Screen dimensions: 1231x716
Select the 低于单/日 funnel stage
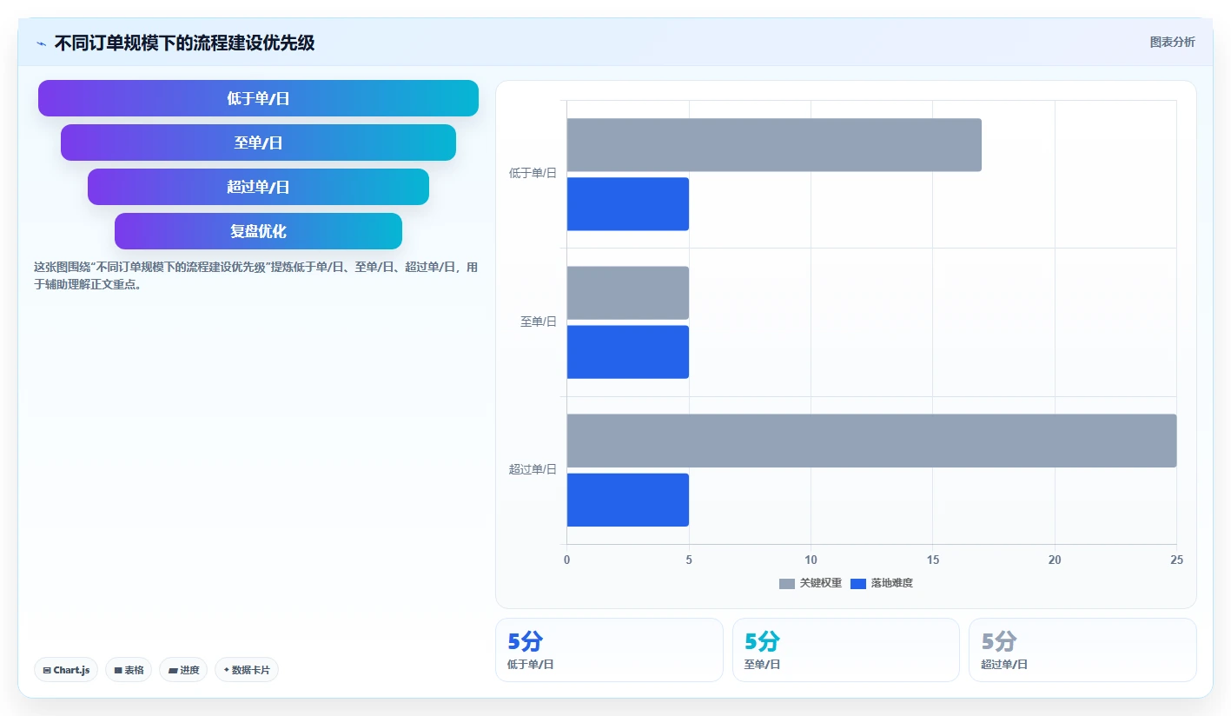pyautogui.click(x=258, y=98)
